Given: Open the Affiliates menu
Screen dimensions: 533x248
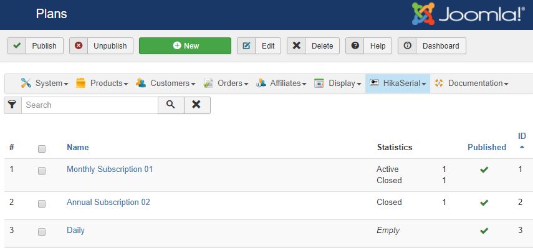Looking at the screenshot, I should [281, 83].
